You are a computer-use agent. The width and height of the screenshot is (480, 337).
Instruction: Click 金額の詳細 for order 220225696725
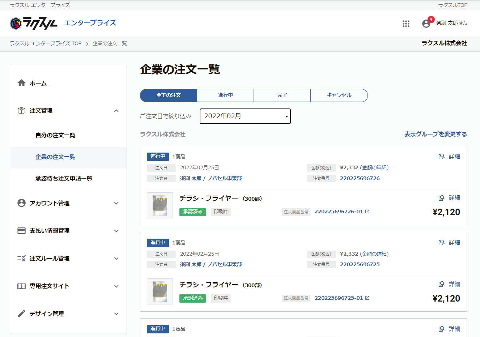pos(374,254)
